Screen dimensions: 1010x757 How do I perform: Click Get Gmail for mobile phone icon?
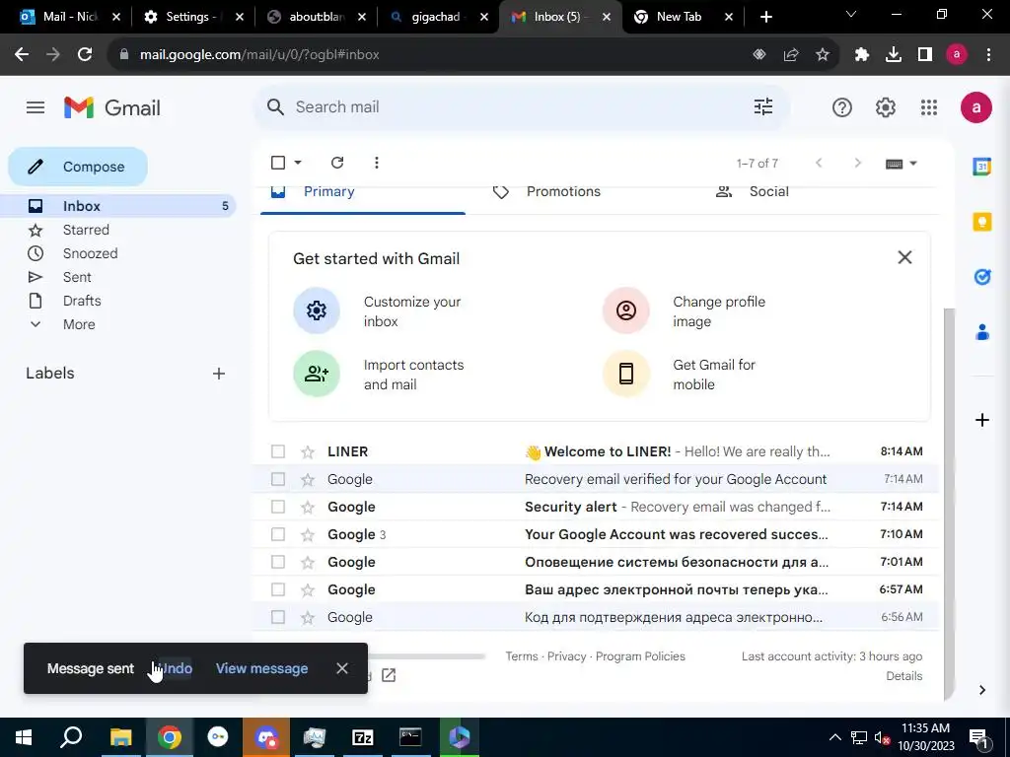[626, 374]
